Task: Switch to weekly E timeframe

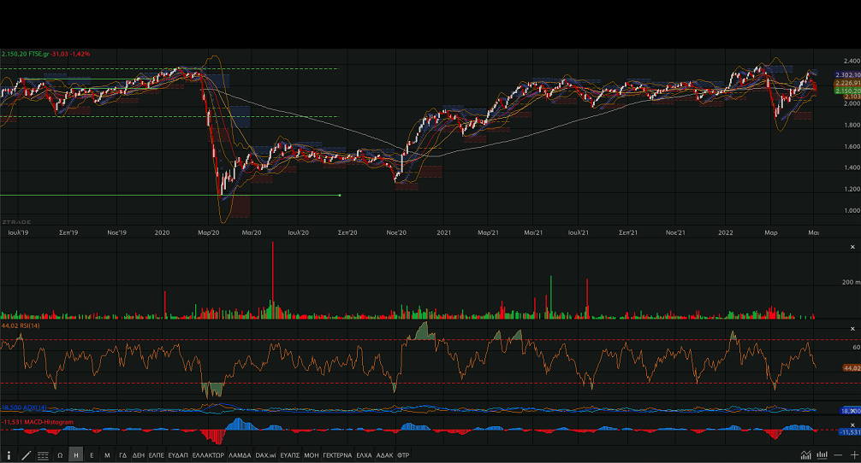Action: click(x=92, y=455)
